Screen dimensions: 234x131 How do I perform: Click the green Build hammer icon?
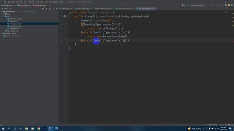[x=188, y=5]
